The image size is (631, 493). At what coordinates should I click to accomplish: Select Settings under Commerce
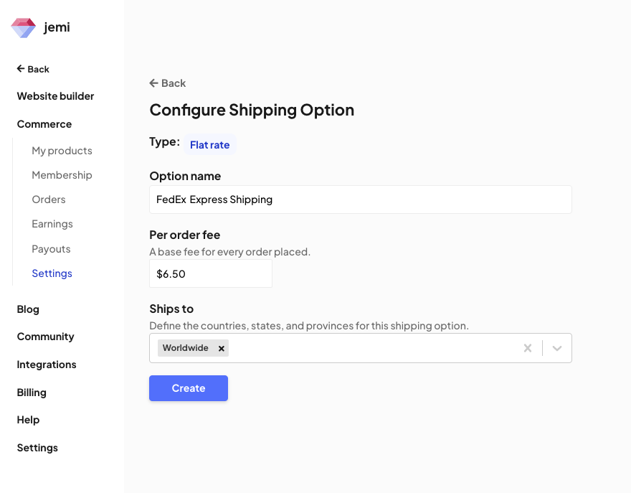[x=52, y=273]
